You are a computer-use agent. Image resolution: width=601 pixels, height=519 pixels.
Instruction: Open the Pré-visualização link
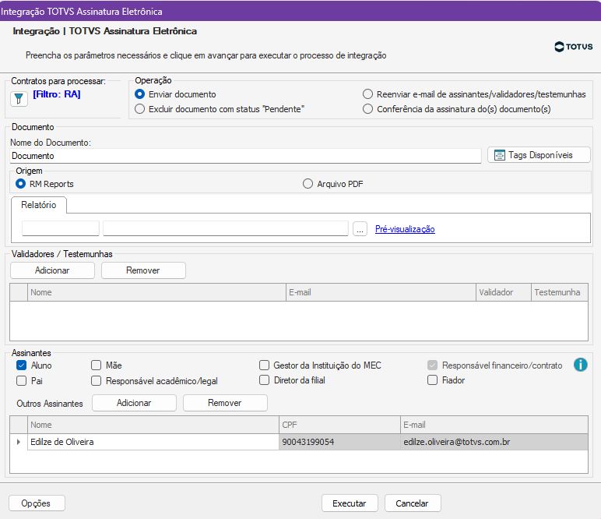pyautogui.click(x=405, y=229)
